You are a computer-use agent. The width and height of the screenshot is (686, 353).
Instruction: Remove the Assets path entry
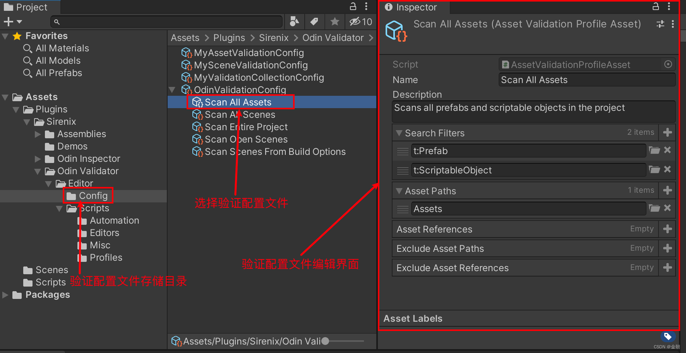click(667, 208)
